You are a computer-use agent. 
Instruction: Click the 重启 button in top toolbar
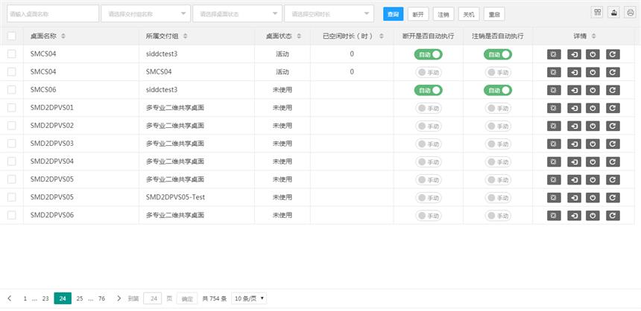[493, 14]
